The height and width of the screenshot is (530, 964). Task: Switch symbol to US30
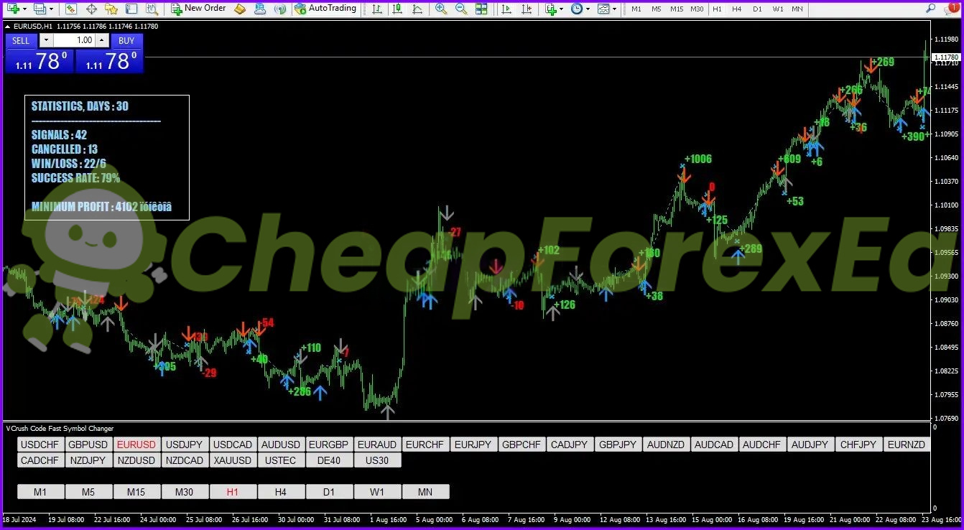tap(377, 460)
